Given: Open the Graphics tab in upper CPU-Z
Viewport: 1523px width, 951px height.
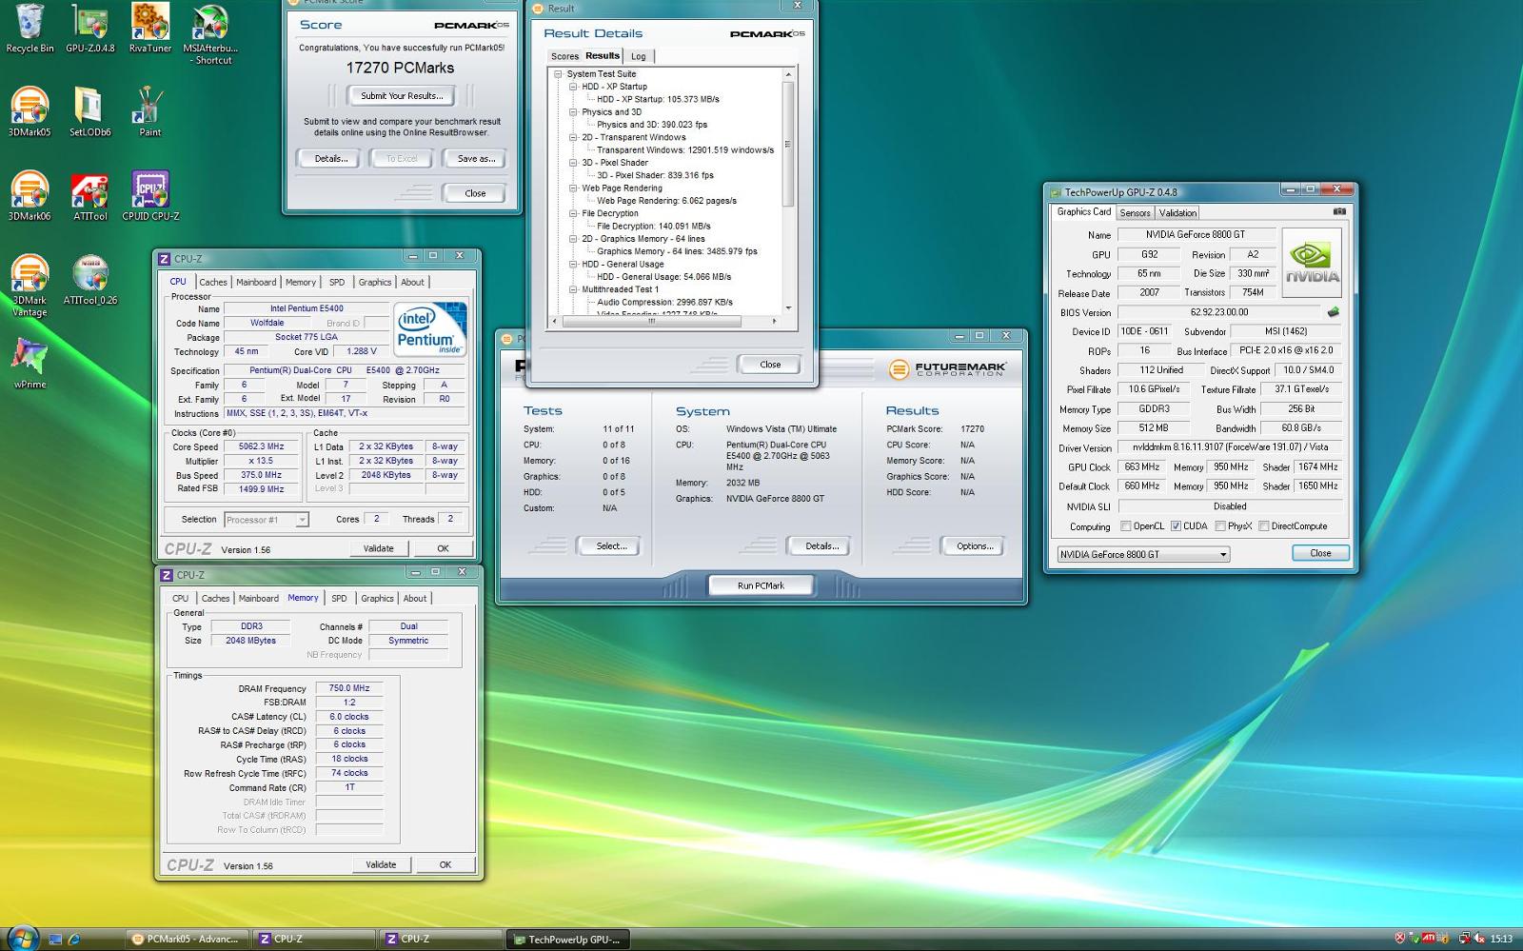Looking at the screenshot, I should 374,282.
